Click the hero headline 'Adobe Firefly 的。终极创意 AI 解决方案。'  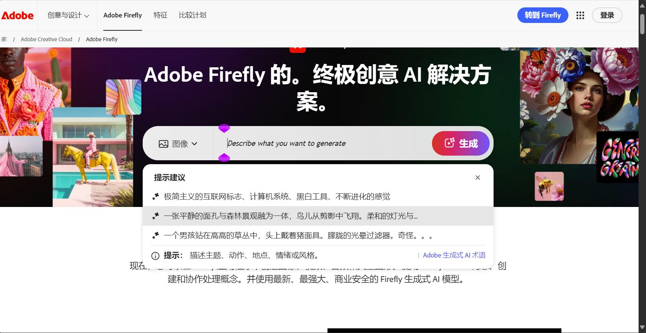[x=318, y=88]
